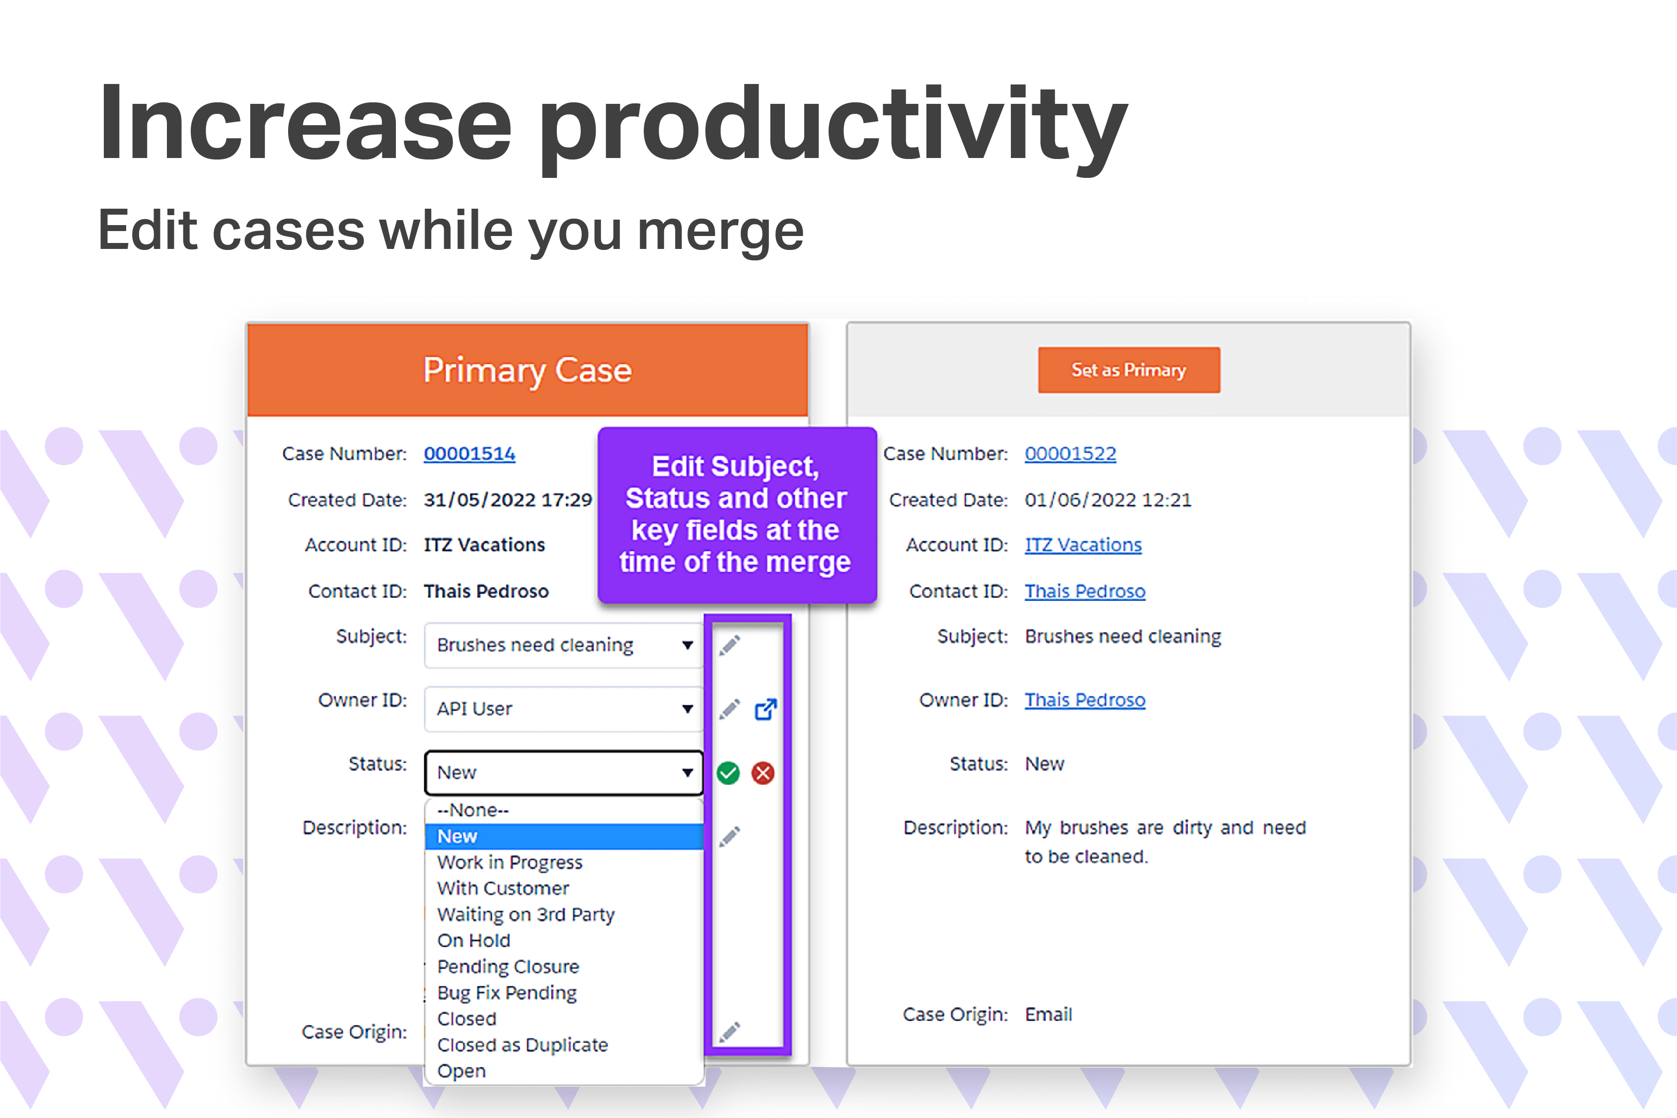Choose On Hold from the status picklist

(x=472, y=941)
